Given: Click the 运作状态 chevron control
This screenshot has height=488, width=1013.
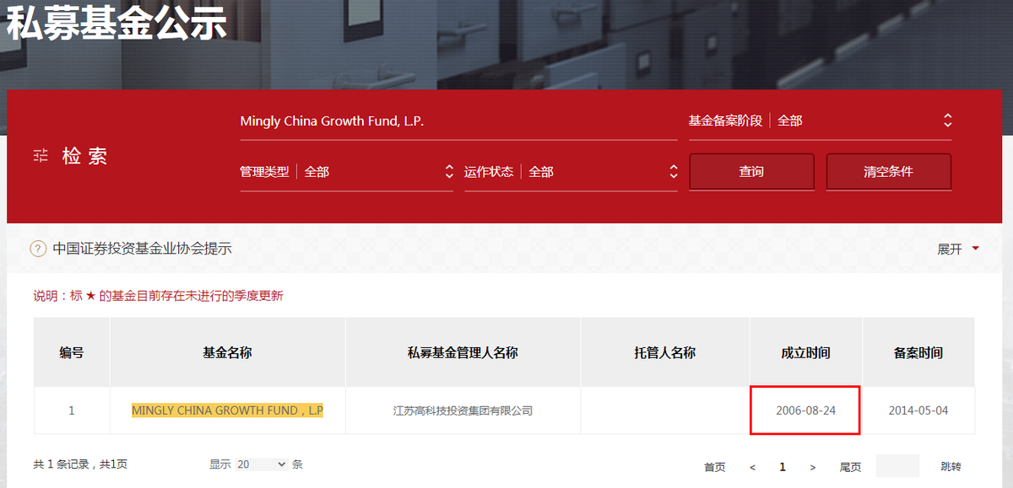Looking at the screenshot, I should click(x=673, y=171).
